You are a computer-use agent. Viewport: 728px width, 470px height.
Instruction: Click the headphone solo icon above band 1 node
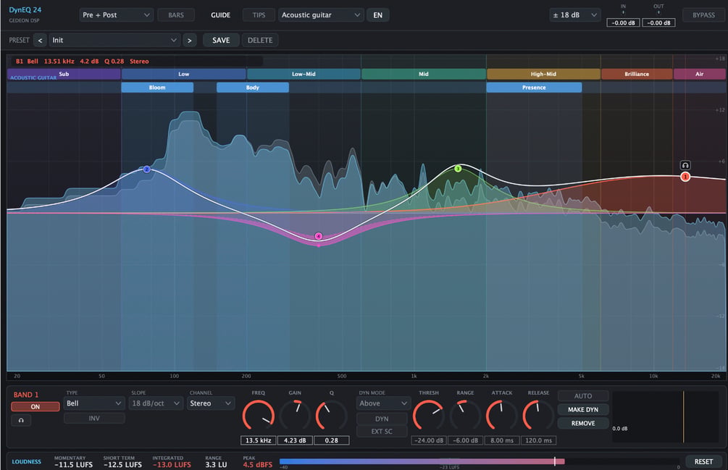coord(685,165)
